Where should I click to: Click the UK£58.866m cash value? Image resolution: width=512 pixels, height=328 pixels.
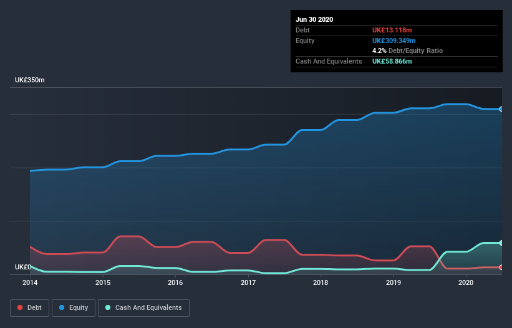point(392,61)
